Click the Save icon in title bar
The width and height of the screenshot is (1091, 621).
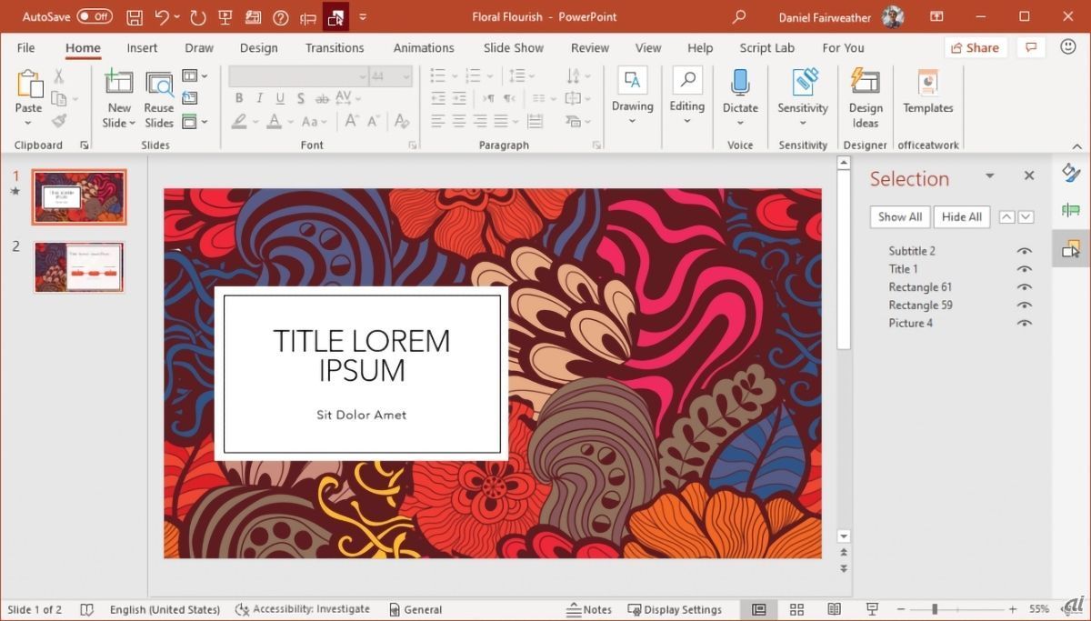135,17
